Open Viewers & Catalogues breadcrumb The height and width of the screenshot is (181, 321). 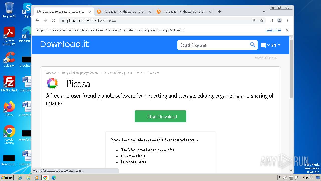click(117, 73)
